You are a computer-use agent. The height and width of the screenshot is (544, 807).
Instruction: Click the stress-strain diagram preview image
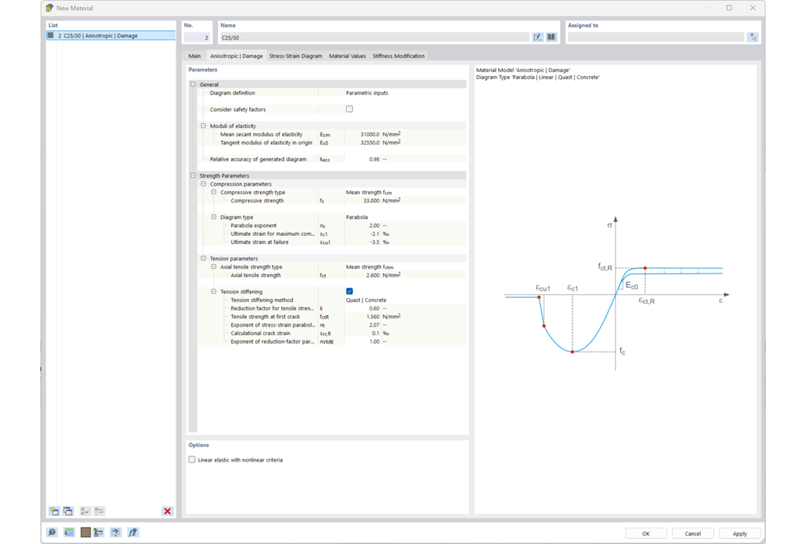616,293
